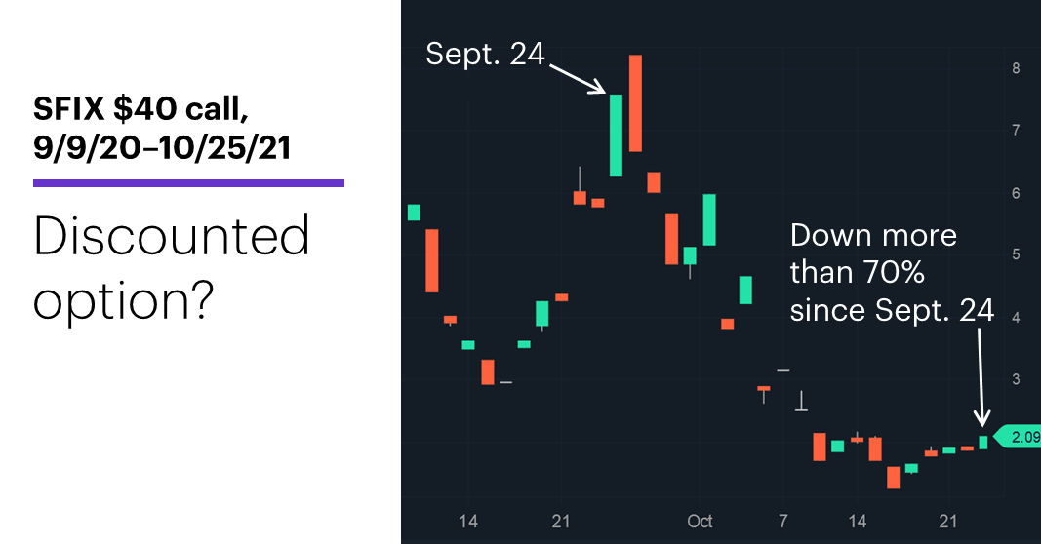Click the price axis label 8
This screenshot has height=544, width=1041.
[x=1016, y=68]
